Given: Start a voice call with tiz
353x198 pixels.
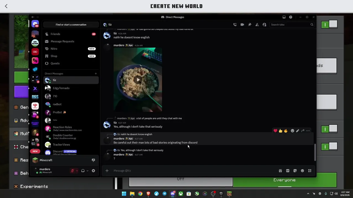Looking at the screenshot, I should [x=235, y=24].
